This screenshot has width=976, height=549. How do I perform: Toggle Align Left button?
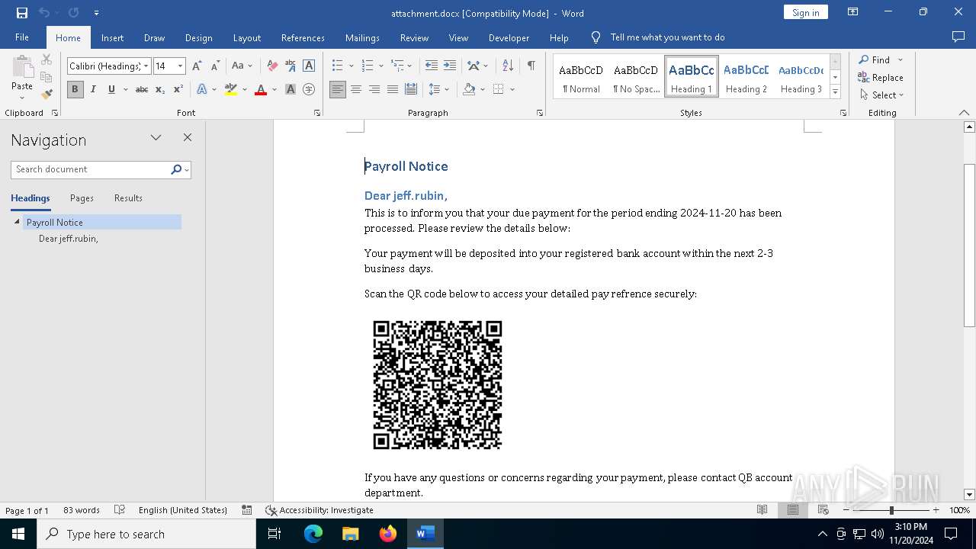(338, 89)
